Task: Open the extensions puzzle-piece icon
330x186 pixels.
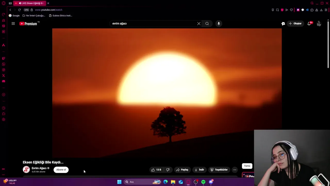Action: click(312, 10)
